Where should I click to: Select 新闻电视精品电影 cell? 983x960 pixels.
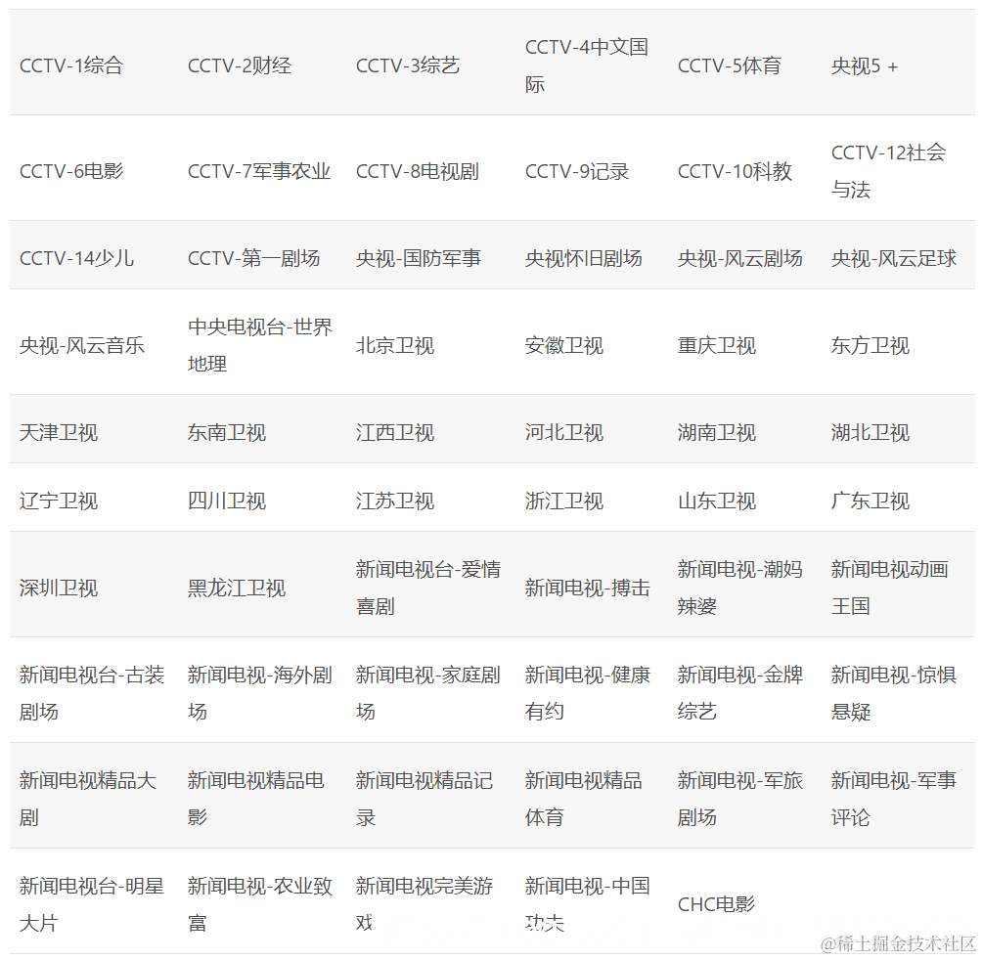tap(256, 799)
